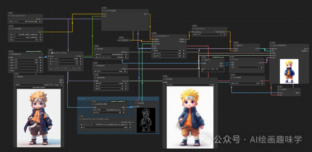Image resolution: width=312 pixels, height=152 pixels.
Task: Click the Latent output socket on empty Latent node
Action: tap(264, 63)
